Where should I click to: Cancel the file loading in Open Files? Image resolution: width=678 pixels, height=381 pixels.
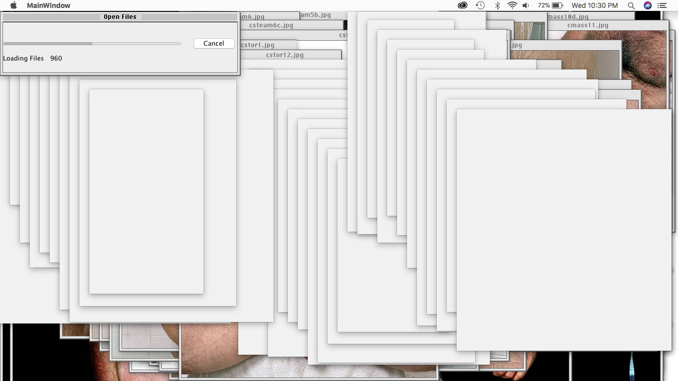(214, 43)
